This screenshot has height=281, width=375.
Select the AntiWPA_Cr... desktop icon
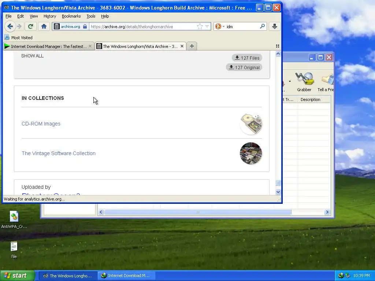click(x=14, y=220)
